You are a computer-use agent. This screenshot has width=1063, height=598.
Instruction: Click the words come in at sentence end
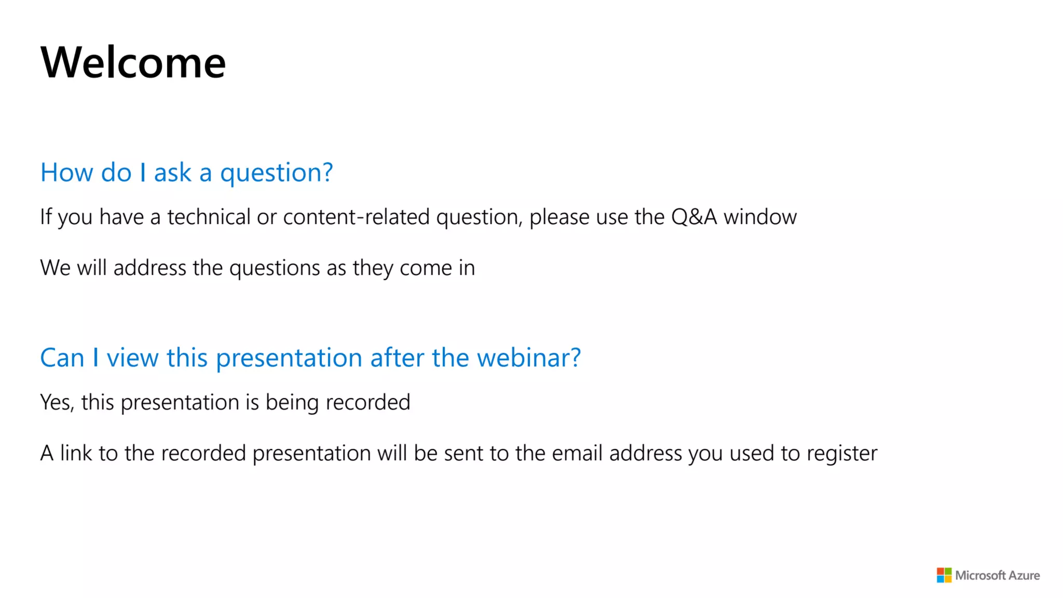tap(437, 268)
